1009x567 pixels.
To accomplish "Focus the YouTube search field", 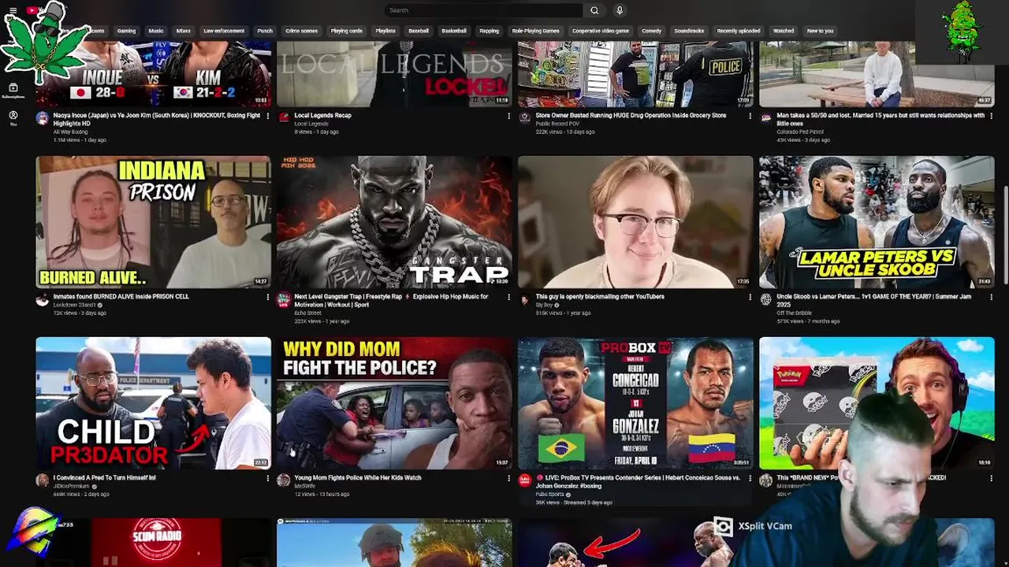I will pyautogui.click(x=482, y=10).
